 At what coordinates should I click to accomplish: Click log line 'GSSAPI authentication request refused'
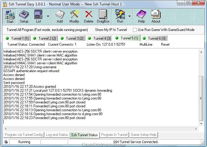coord(31,71)
